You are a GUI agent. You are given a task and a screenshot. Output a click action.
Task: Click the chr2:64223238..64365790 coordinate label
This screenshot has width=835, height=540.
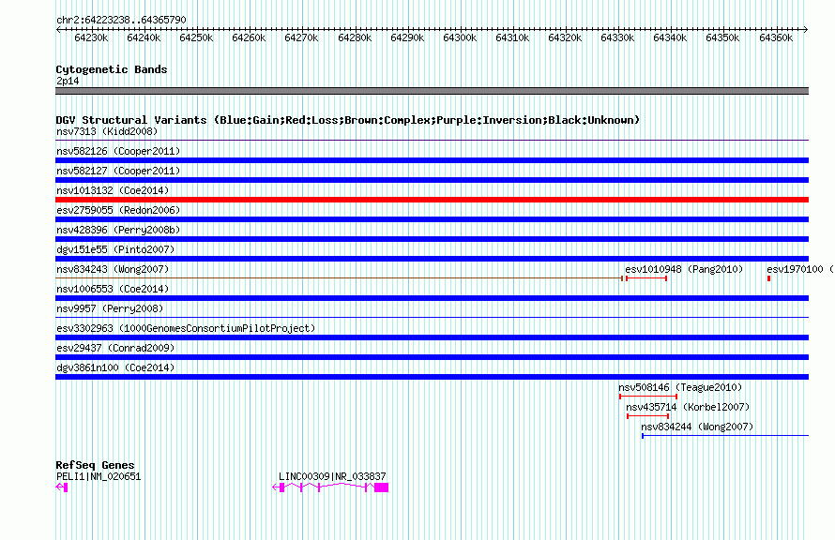pos(121,21)
